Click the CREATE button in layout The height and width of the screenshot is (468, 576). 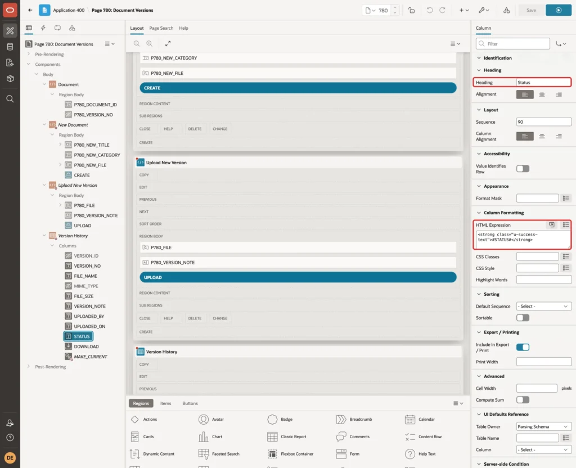tap(298, 88)
